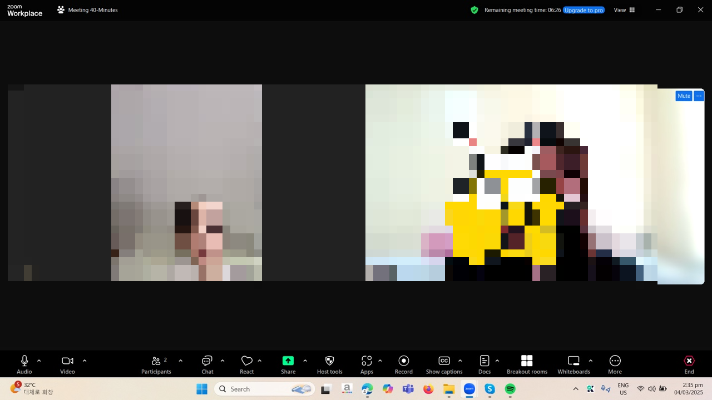Image resolution: width=712 pixels, height=400 pixels.
Task: Expand caption options arrow next to Show captions
Action: tap(460, 361)
